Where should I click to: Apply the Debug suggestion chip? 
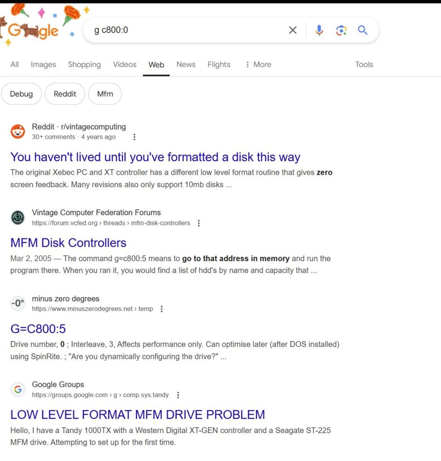tap(22, 94)
